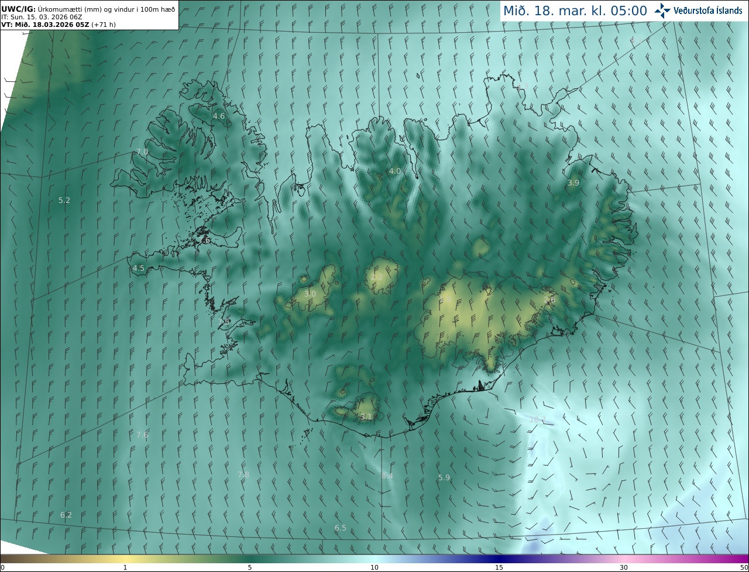Click the 8.4 value south of Iceland

(x=387, y=475)
